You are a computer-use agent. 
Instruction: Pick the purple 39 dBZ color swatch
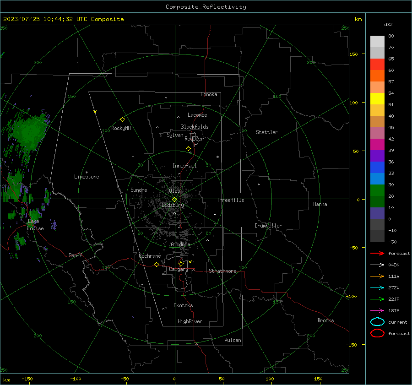point(377,156)
